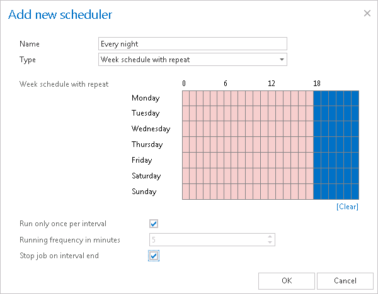Click the Clear link under schedule grid
The image size is (378, 294).
347,207
